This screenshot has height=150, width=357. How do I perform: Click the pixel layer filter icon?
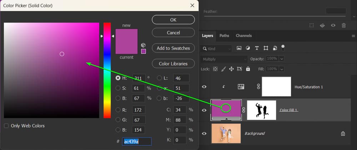(239, 48)
